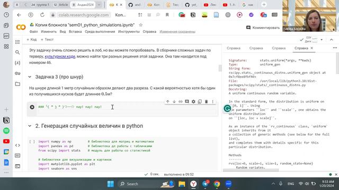The height and width of the screenshot is (190, 339).
Task: Open the terminal icon in Colab sidebar
Action: pos(17,166)
